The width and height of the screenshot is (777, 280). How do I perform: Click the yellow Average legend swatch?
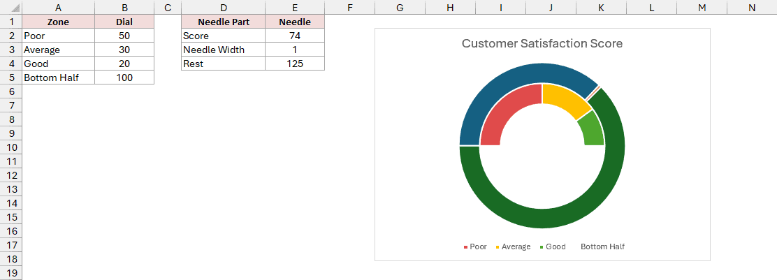(x=498, y=247)
